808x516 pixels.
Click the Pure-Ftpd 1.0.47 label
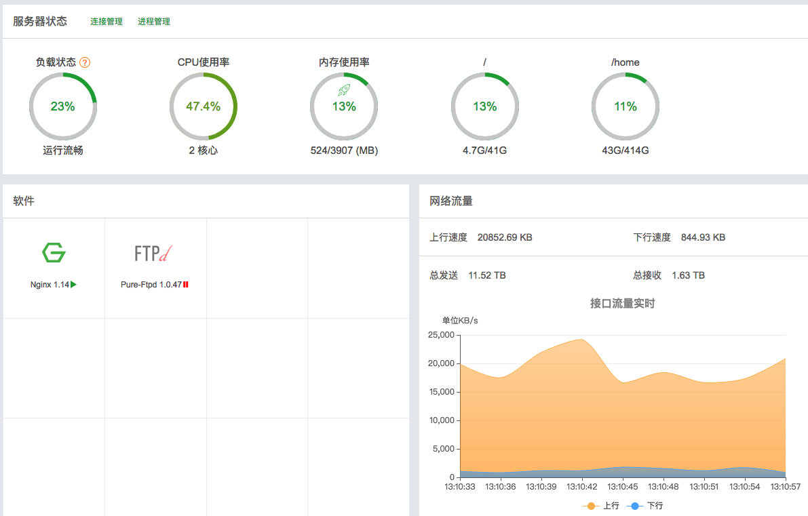point(151,285)
